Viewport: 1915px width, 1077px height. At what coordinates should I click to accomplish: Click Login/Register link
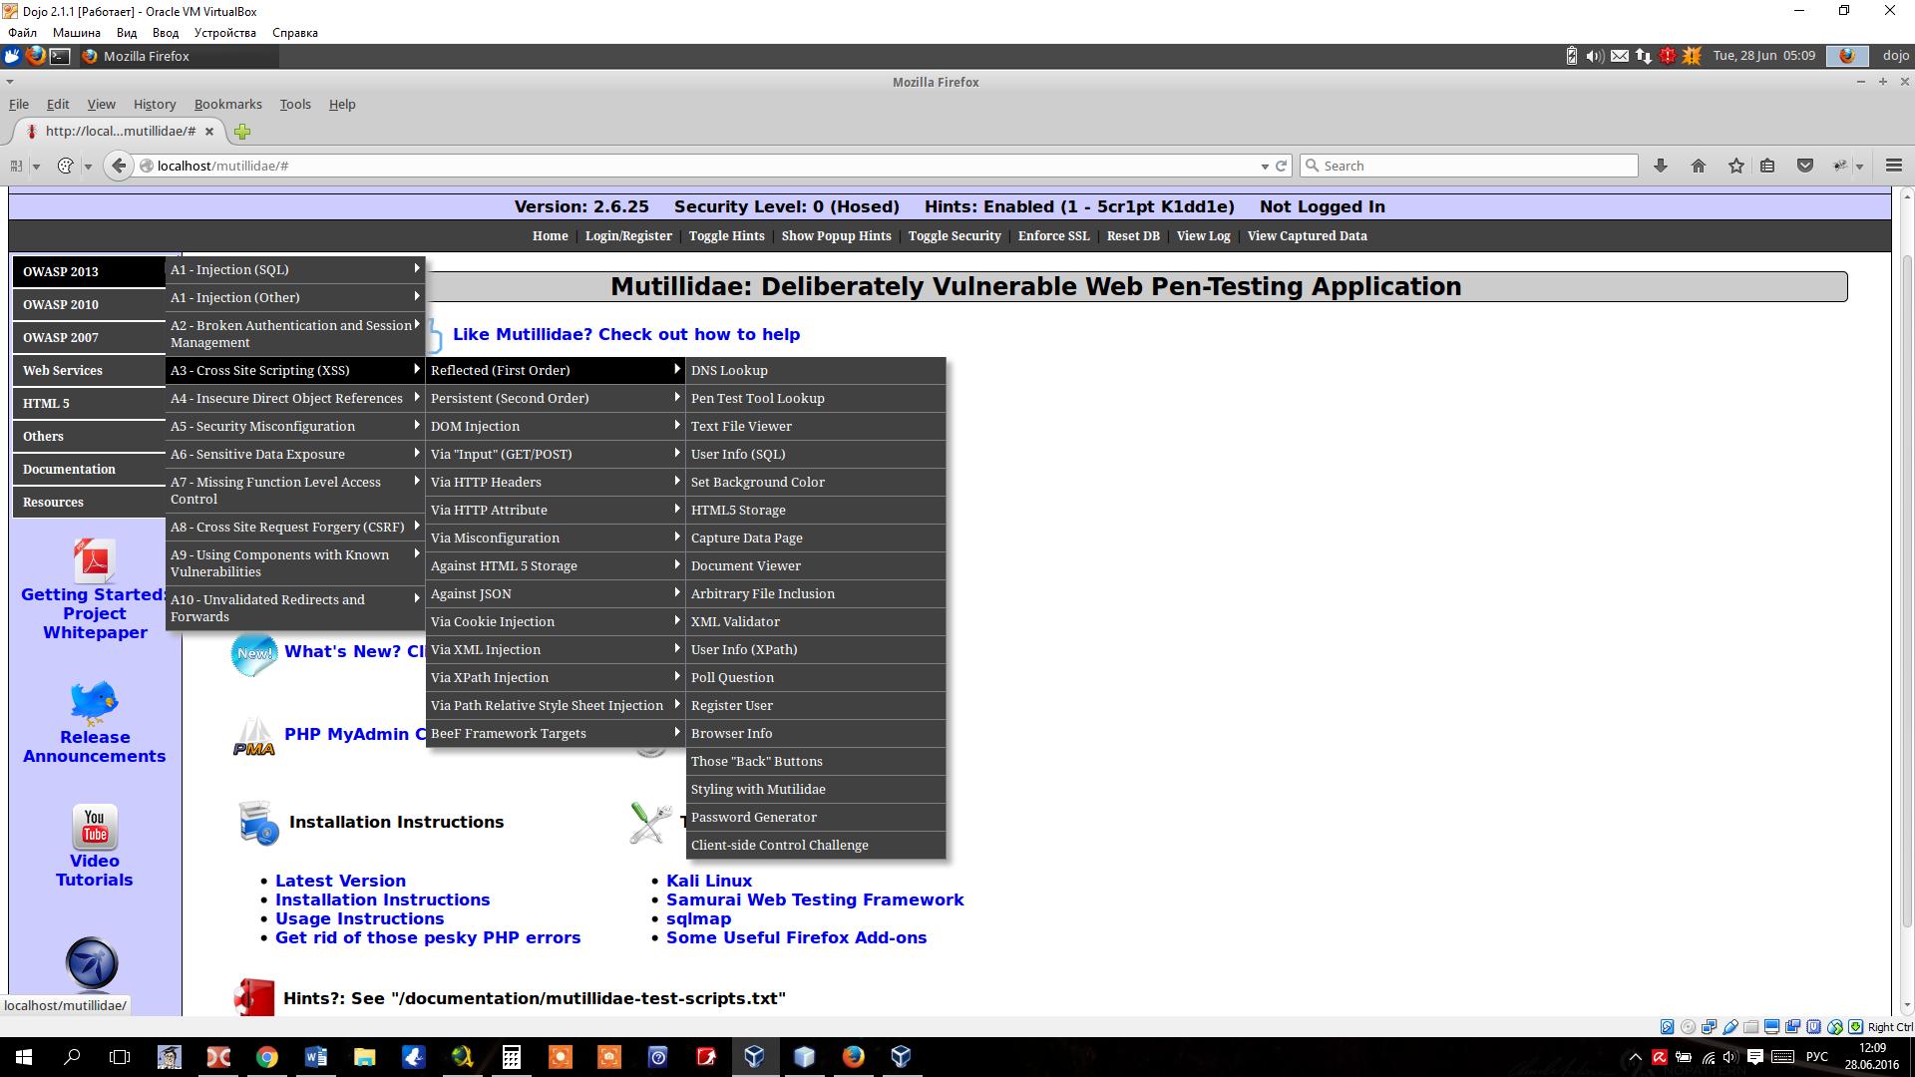click(628, 236)
